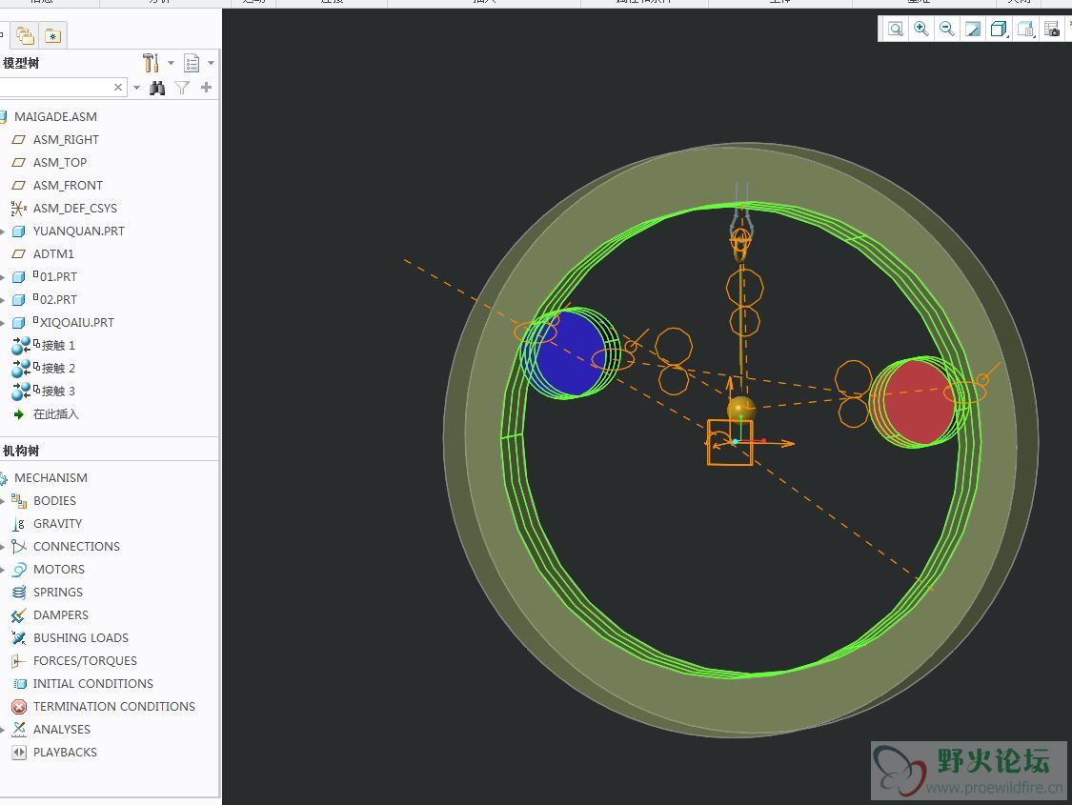1072x805 pixels.
Task: Select the gold ball at the ring center
Action: [x=741, y=409]
